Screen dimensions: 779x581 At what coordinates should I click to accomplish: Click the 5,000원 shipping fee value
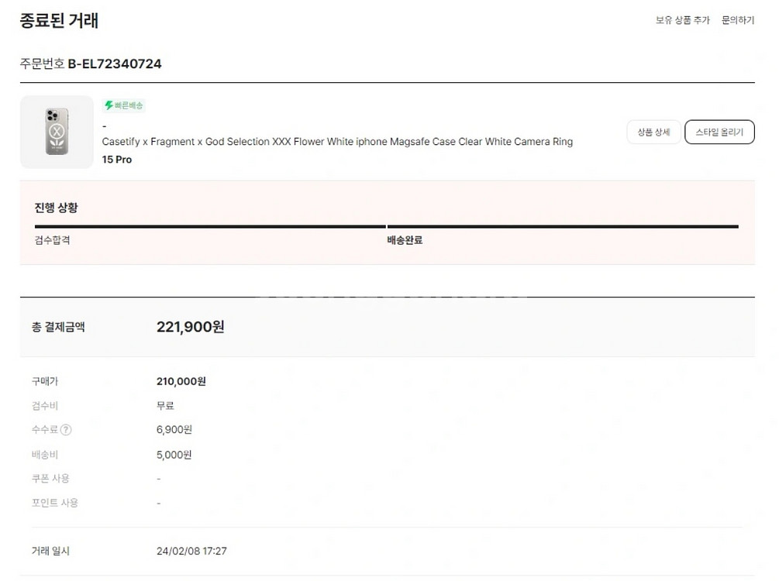[174, 455]
